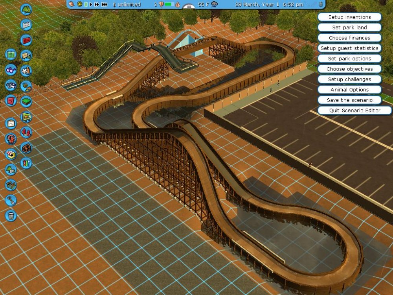
Task: Toggle the green pause button
Action: click(x=86, y=5)
